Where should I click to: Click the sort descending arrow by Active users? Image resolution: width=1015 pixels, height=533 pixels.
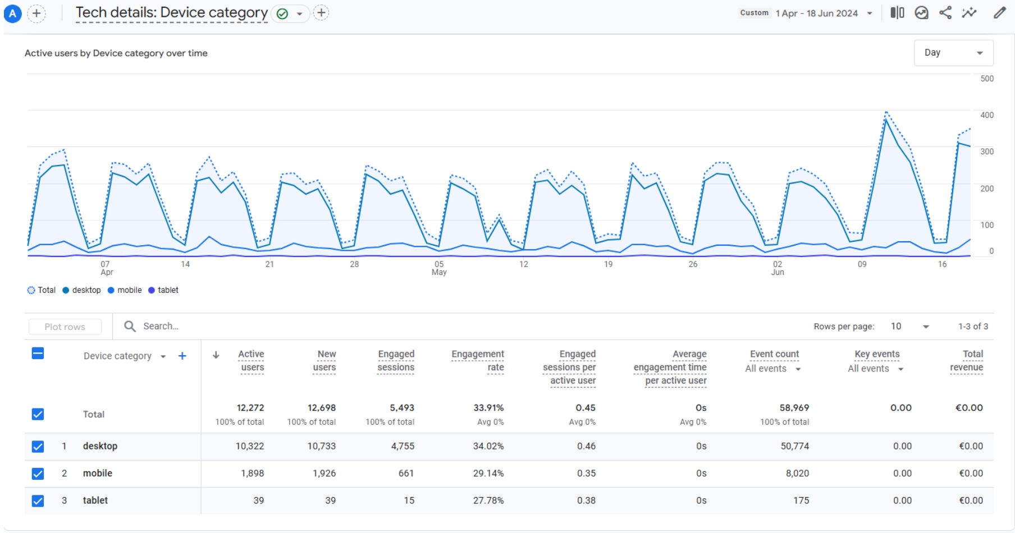pyautogui.click(x=216, y=355)
